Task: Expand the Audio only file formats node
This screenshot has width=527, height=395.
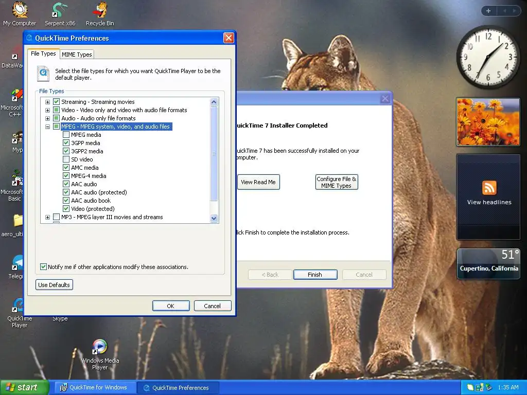Action: (47, 119)
